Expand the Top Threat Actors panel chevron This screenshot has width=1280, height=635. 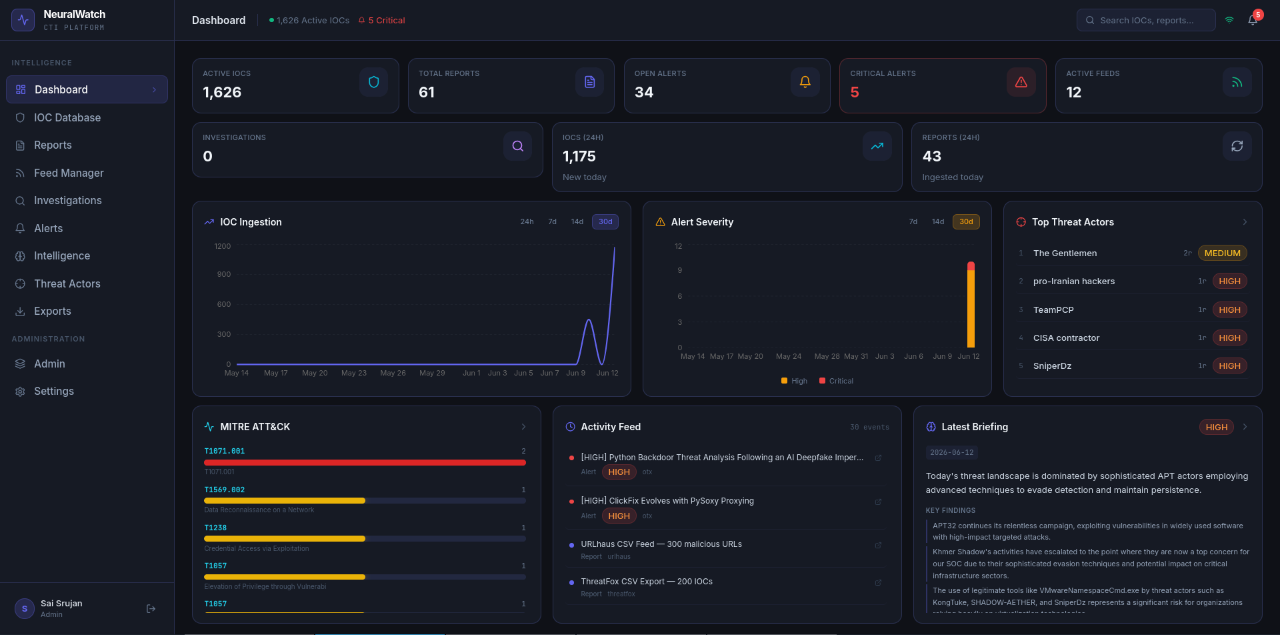[1245, 222]
